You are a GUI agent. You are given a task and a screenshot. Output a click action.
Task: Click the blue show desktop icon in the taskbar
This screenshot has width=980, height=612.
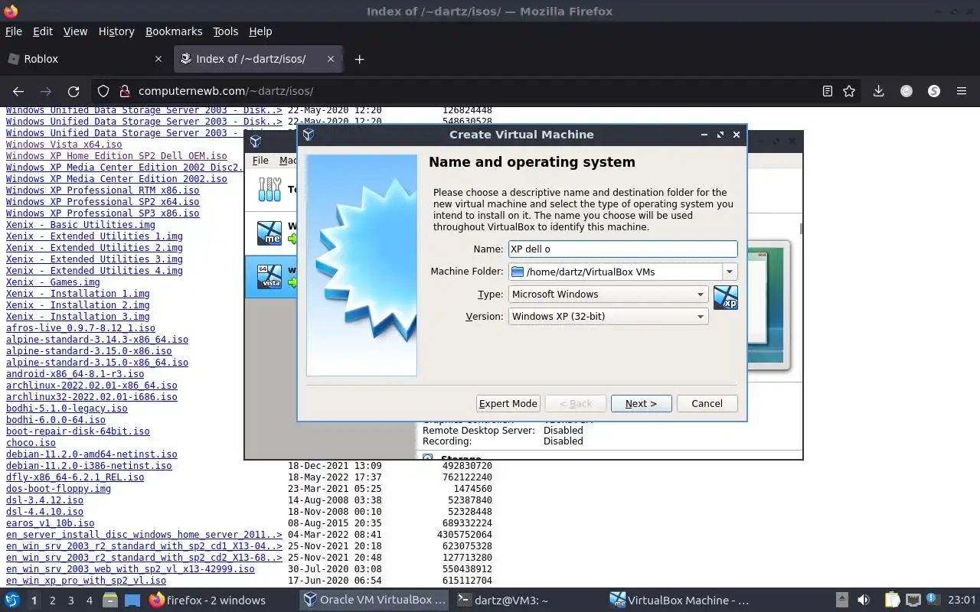(x=132, y=601)
